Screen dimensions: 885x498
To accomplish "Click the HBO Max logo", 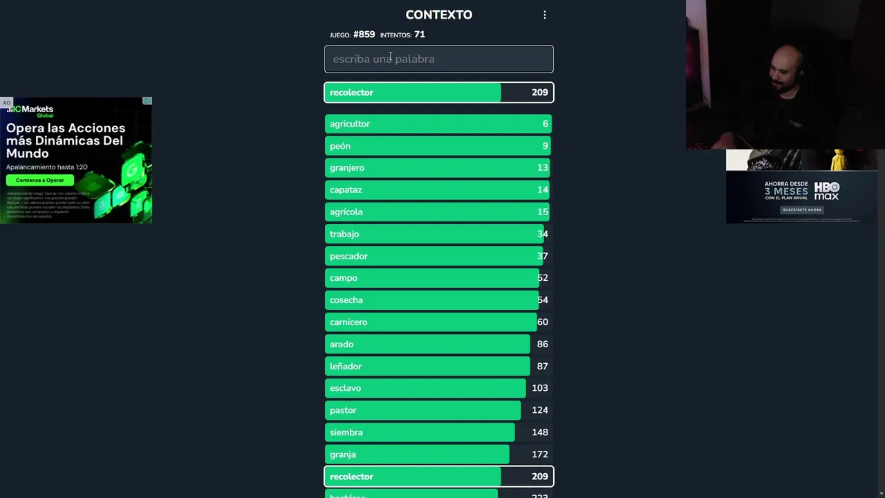I will point(826,190).
